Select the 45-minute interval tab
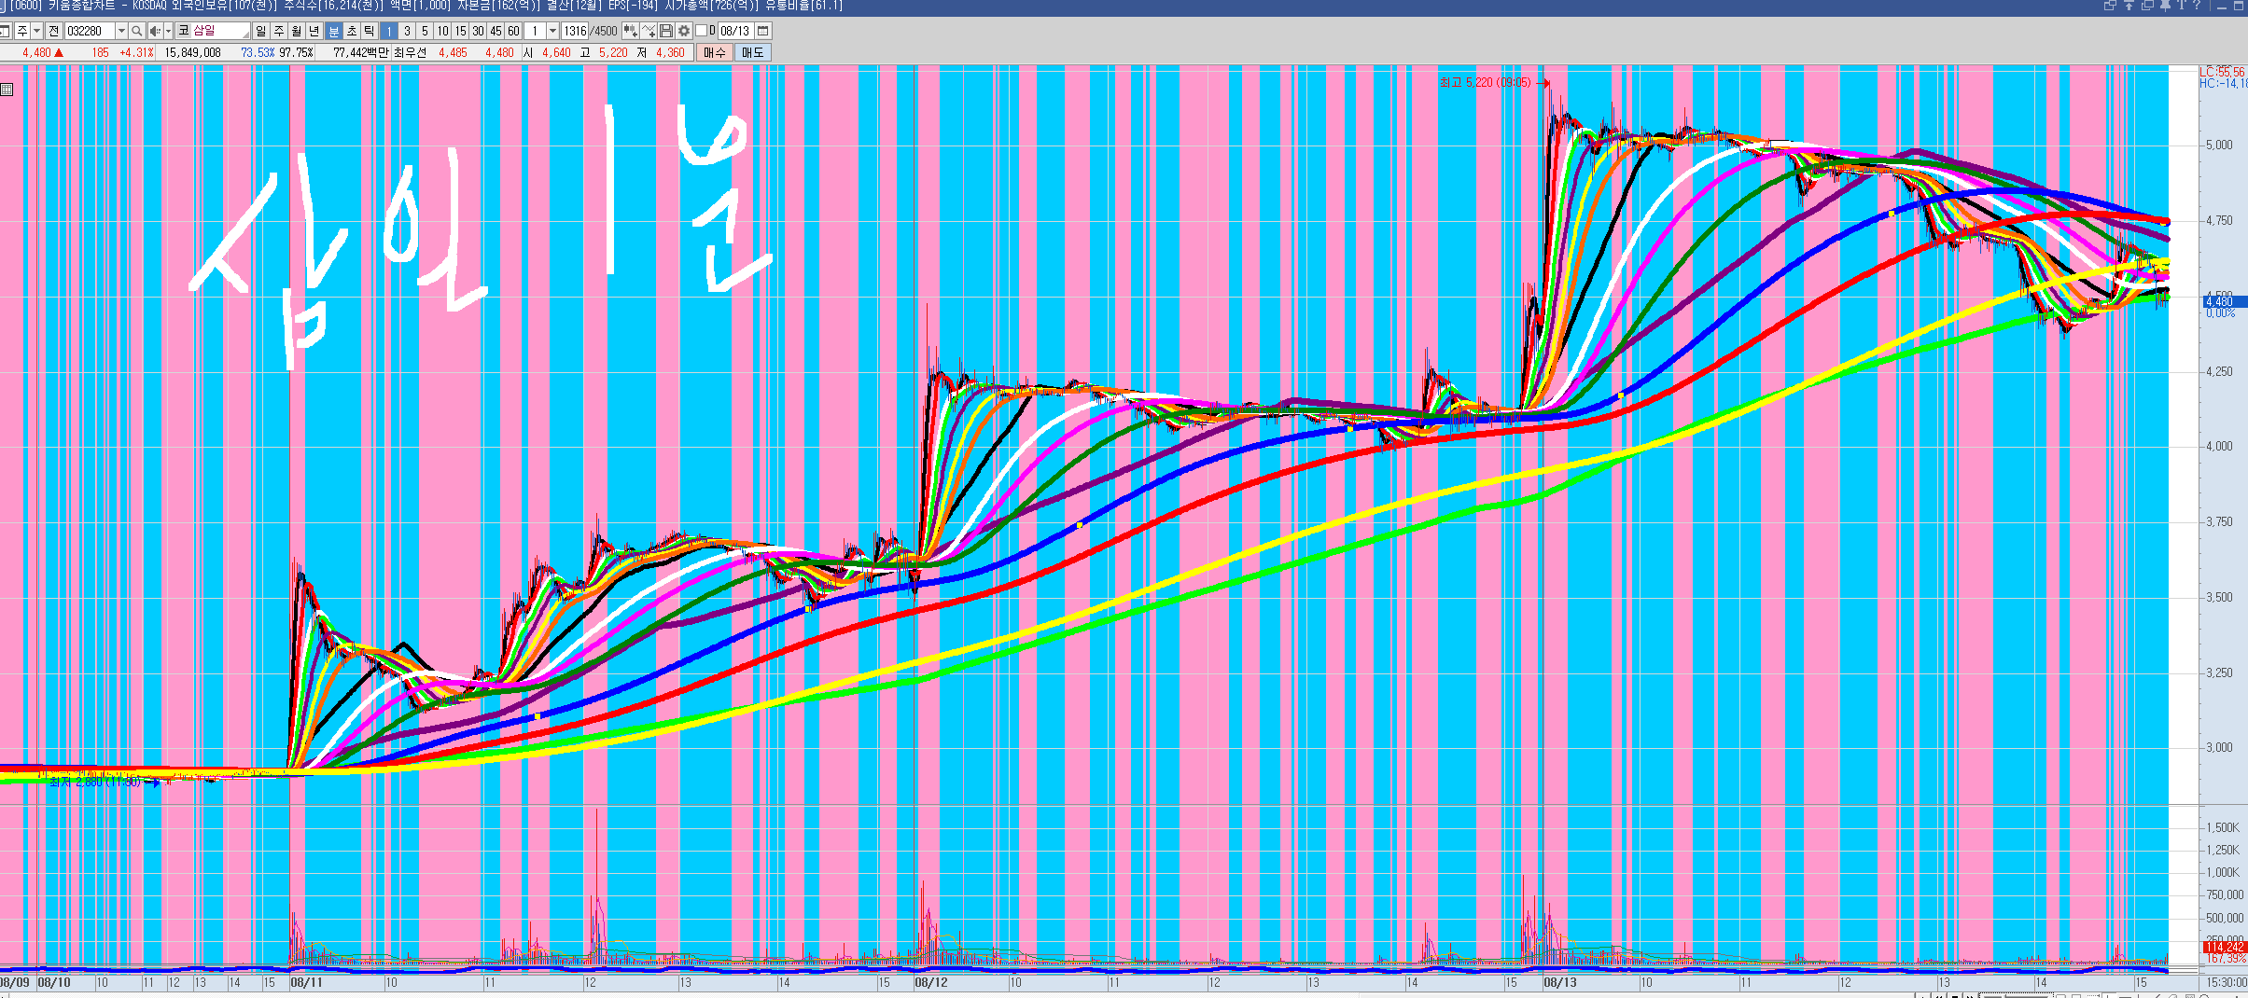The height and width of the screenshot is (998, 2248). point(496,31)
